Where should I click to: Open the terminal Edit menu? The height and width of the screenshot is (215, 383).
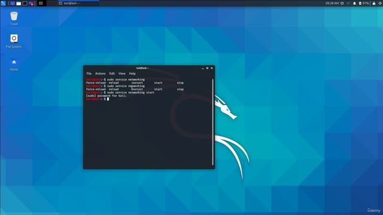click(112, 73)
